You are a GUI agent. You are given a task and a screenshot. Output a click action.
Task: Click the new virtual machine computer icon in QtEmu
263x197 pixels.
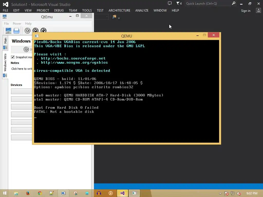coord(8,31)
